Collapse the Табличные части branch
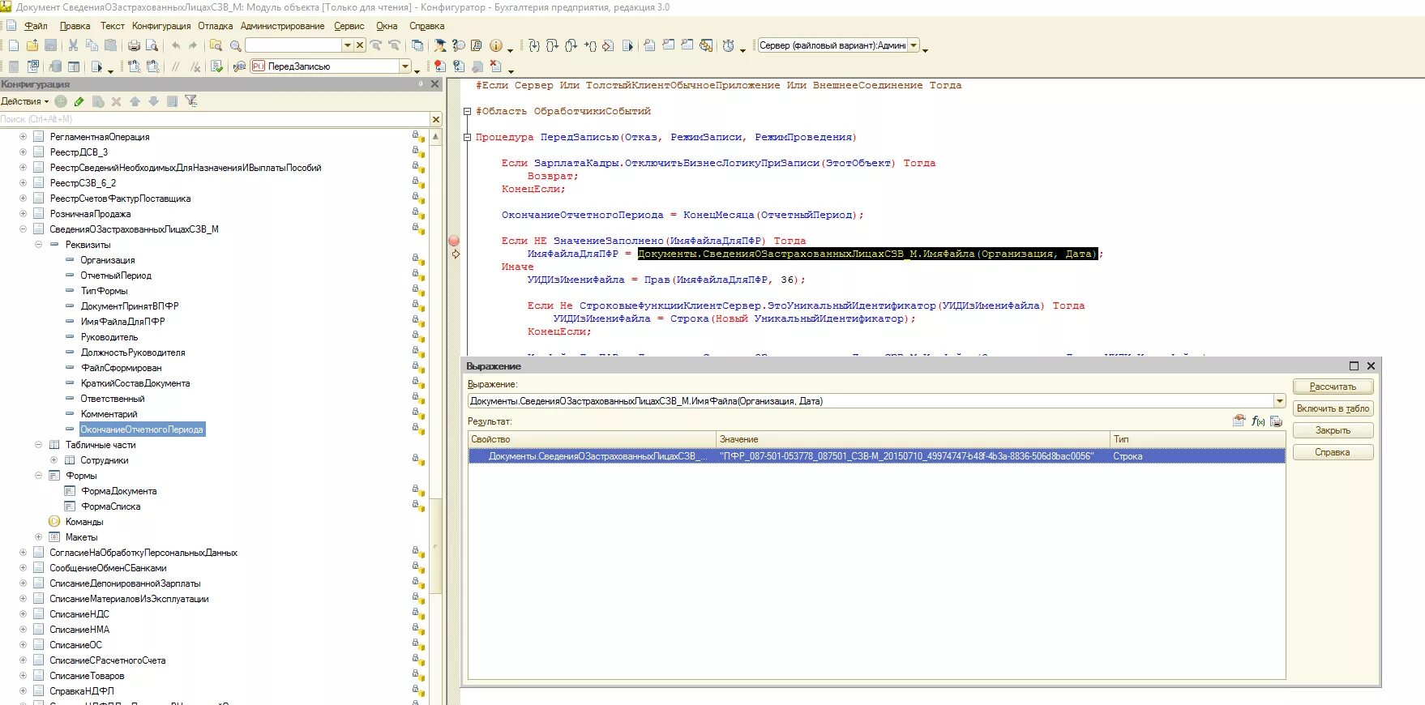The image size is (1425, 705). (38, 445)
